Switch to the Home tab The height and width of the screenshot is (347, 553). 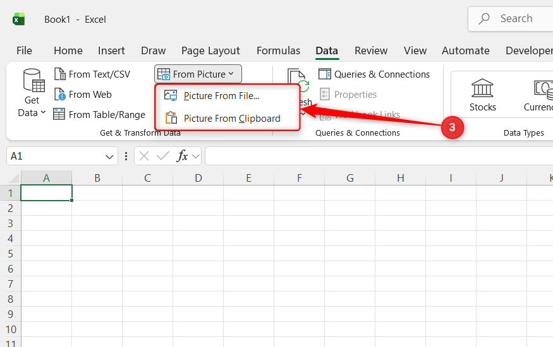pyautogui.click(x=68, y=50)
